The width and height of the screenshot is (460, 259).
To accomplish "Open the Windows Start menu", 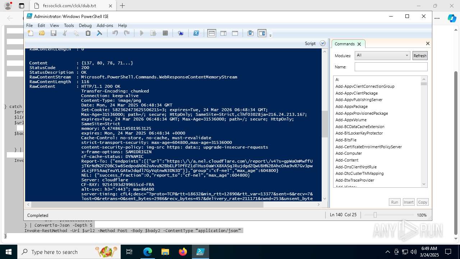I will click(9, 252).
